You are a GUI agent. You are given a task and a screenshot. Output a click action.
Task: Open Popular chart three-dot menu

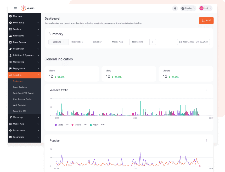point(207,140)
